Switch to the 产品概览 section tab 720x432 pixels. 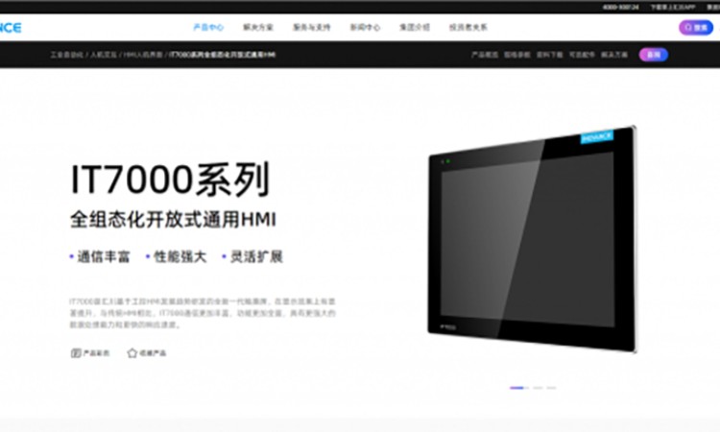tap(484, 56)
